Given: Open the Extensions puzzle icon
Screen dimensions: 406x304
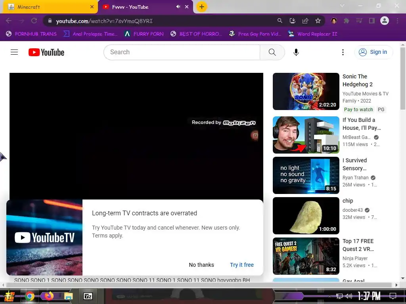Looking at the screenshot, I should [x=347, y=21].
